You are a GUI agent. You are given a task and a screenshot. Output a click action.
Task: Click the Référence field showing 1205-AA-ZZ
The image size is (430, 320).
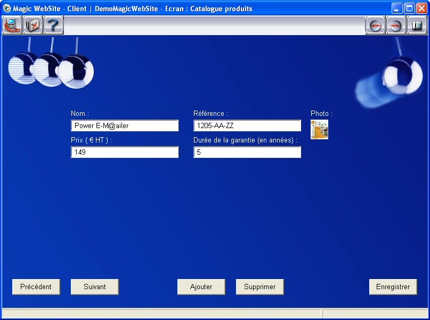(247, 126)
